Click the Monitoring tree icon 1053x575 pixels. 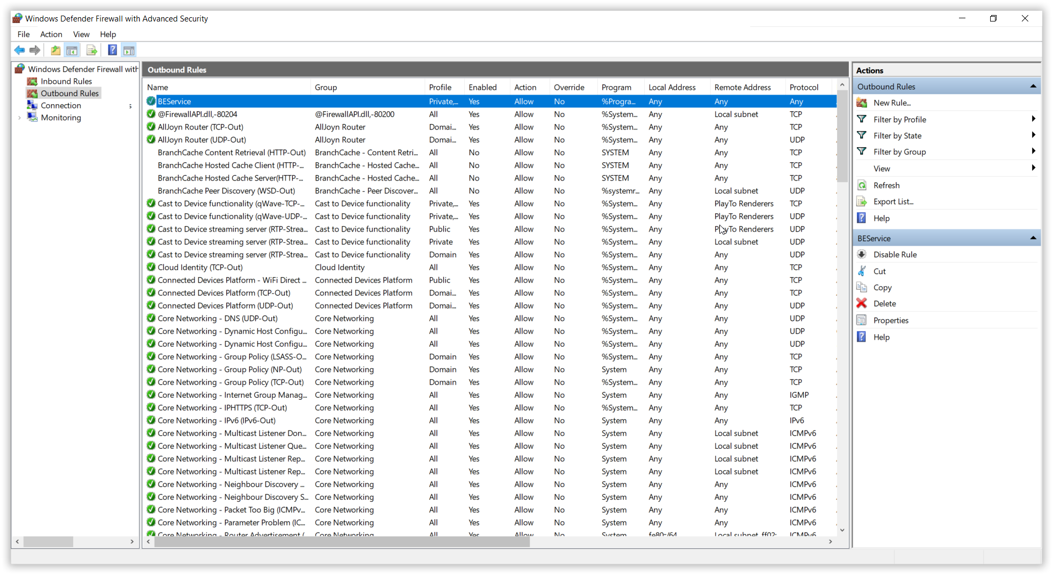point(32,117)
